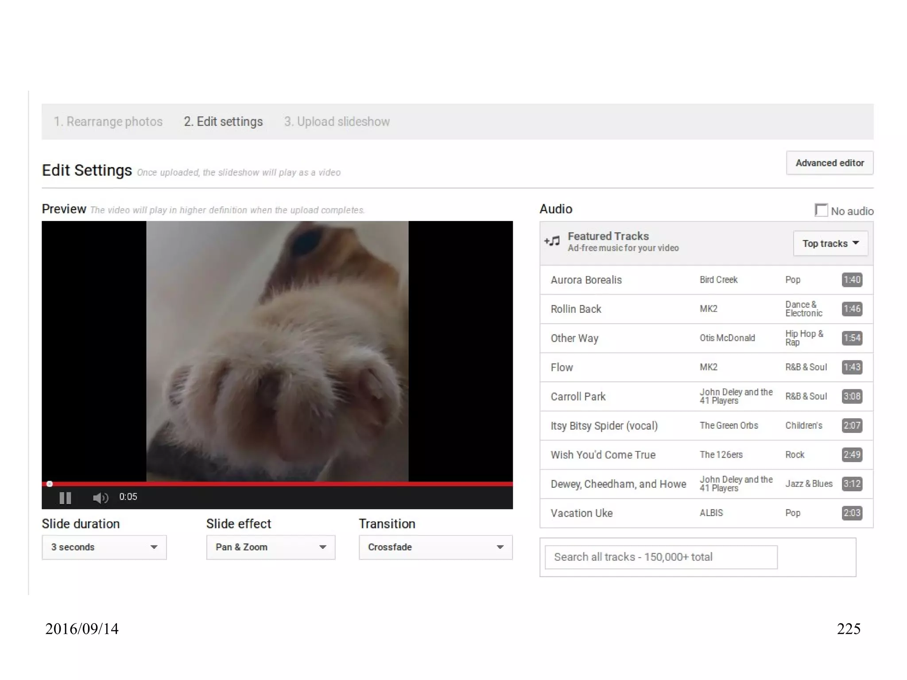Go to the Rearrange photos step
The width and height of the screenshot is (907, 680).
(x=108, y=122)
